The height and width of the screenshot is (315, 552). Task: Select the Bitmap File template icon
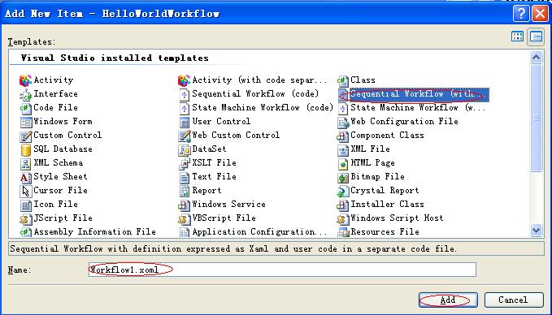point(342,177)
